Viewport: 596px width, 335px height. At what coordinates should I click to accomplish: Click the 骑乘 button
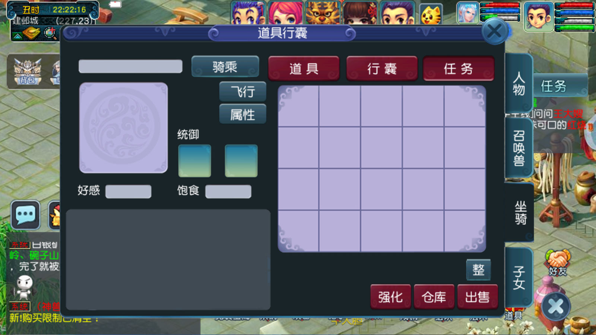pos(225,67)
